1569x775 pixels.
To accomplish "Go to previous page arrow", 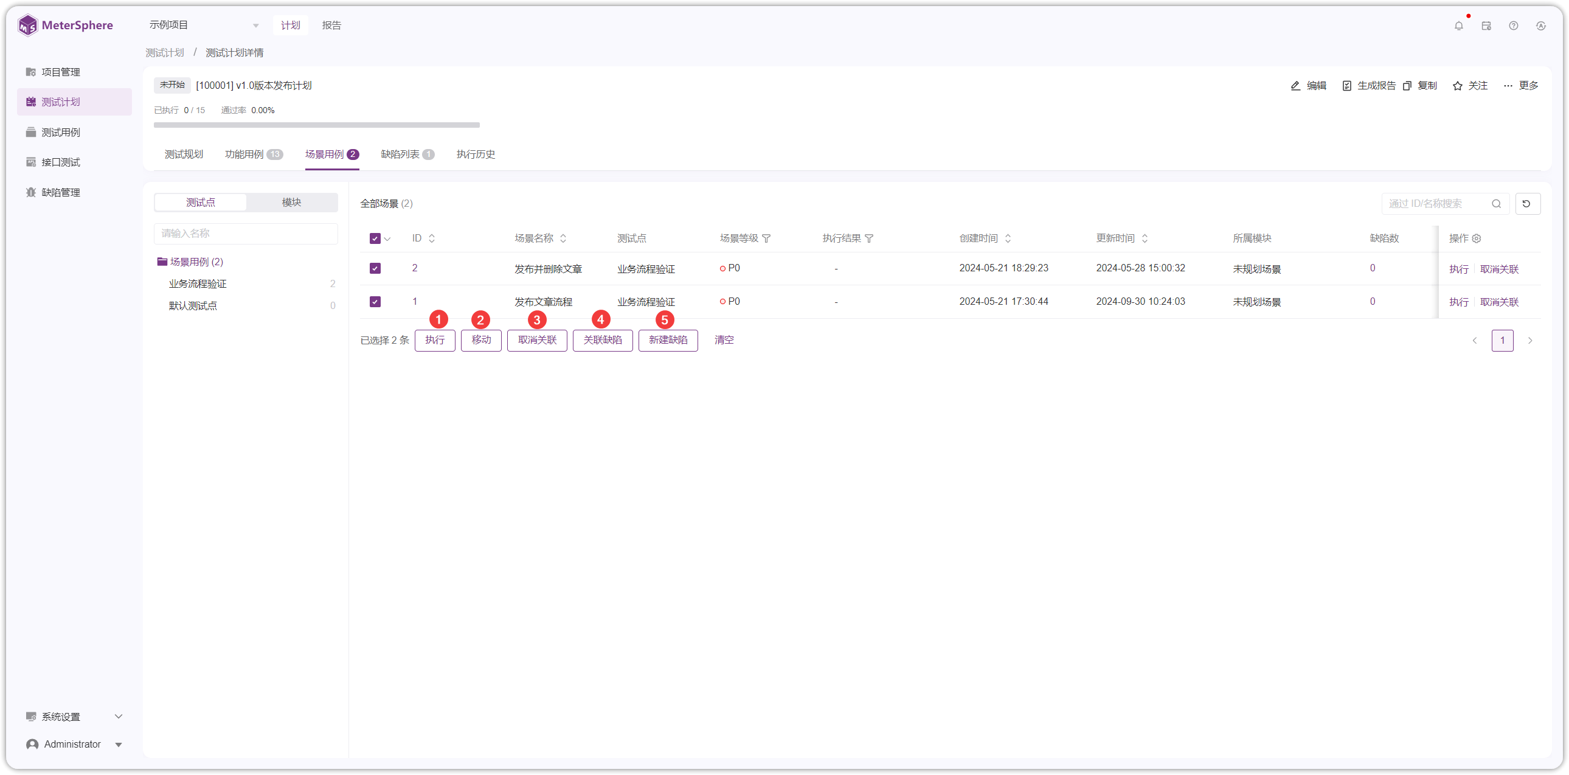I will pyautogui.click(x=1475, y=341).
